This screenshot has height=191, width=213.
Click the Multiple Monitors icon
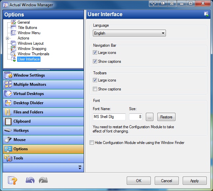pos(8,84)
